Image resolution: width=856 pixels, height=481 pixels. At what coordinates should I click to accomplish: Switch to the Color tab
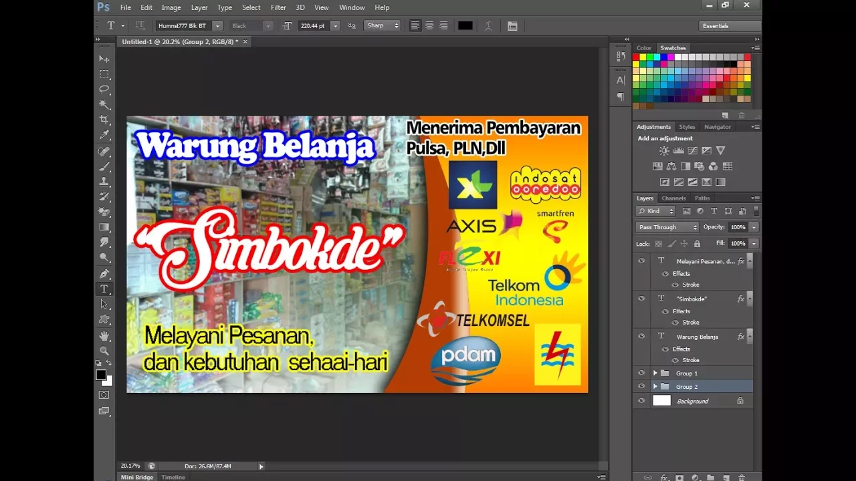pyautogui.click(x=644, y=48)
